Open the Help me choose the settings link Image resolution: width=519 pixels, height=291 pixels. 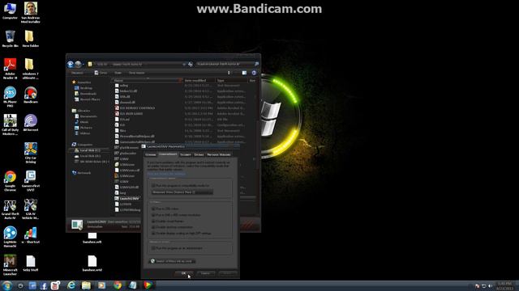point(166,174)
